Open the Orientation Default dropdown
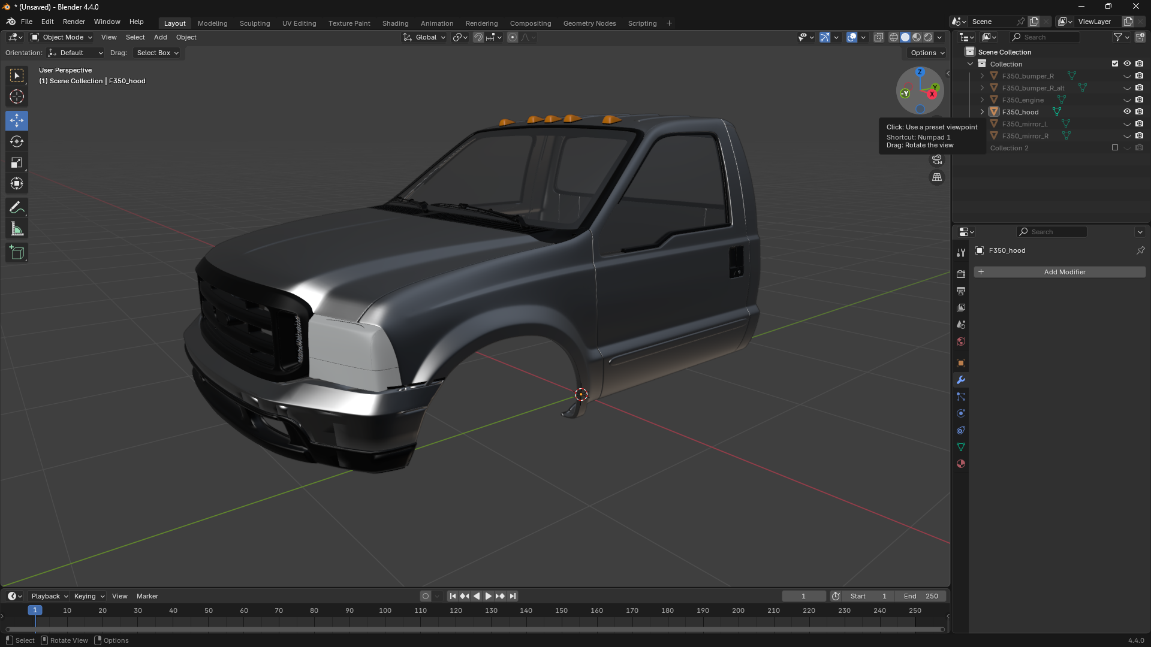Viewport: 1151px width, 647px height. [76, 53]
